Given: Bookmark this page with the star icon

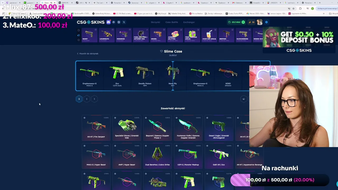Looking at the screenshot, I should 293,8.
